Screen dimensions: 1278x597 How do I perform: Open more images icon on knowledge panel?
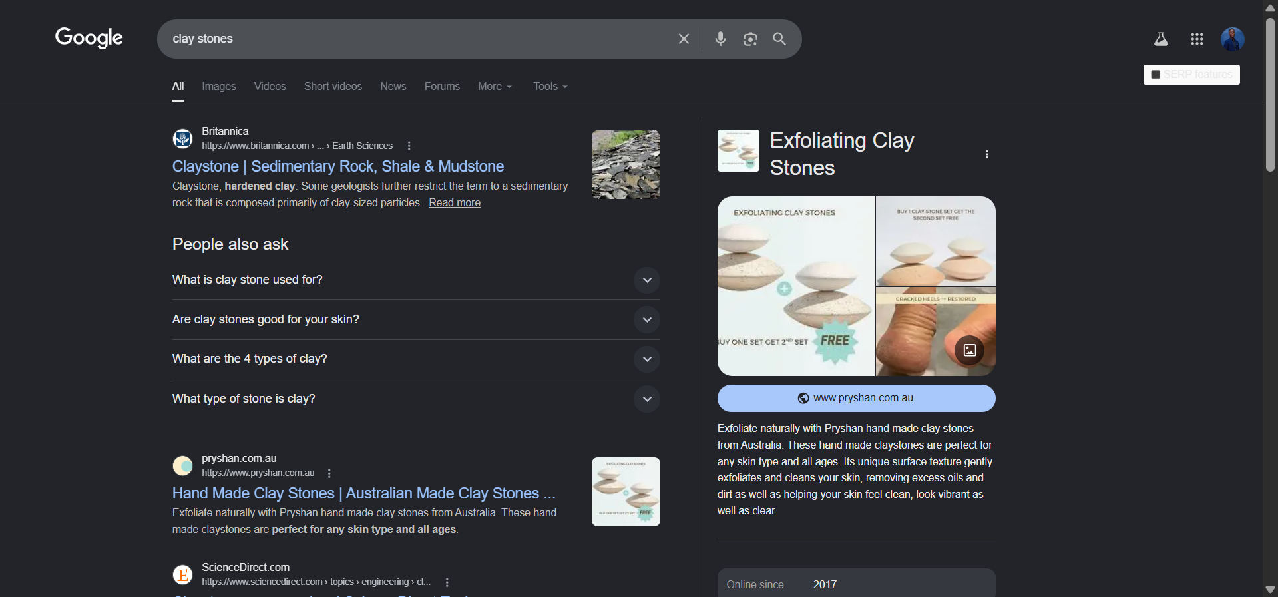pyautogui.click(x=970, y=350)
